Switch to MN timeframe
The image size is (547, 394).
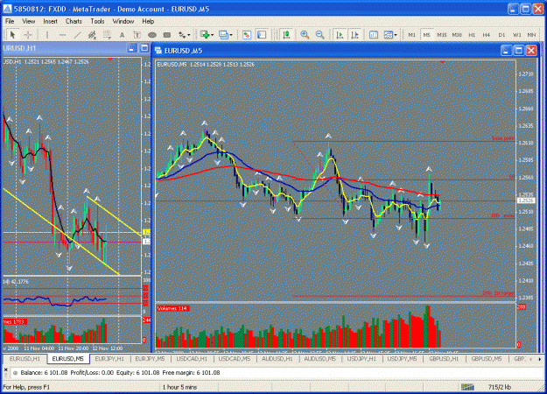click(x=531, y=35)
